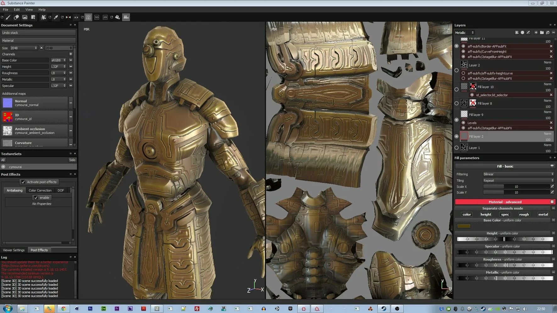
Task: Add a new layer with plus icon
Action: point(536,33)
